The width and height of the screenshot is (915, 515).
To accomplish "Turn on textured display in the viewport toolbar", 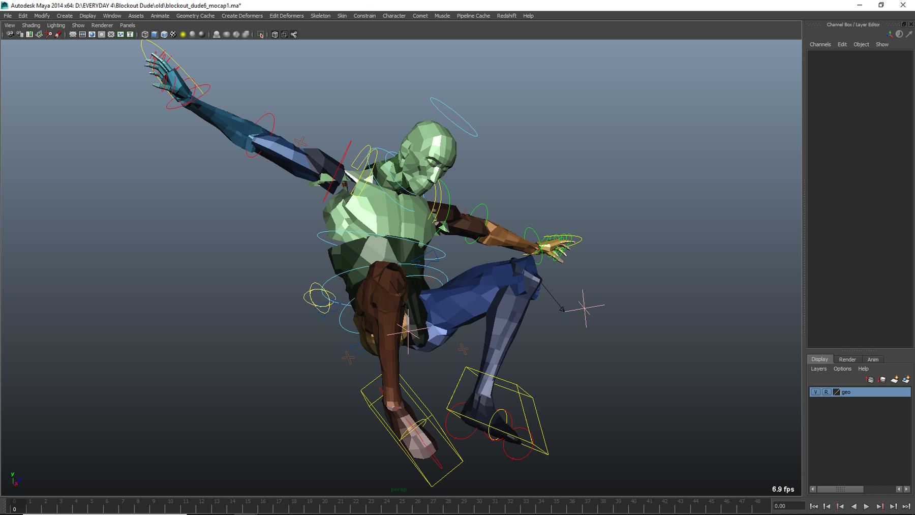I will click(x=174, y=35).
